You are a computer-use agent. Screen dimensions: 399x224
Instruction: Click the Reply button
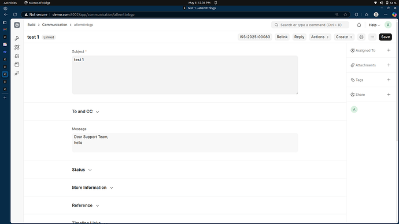300,37
